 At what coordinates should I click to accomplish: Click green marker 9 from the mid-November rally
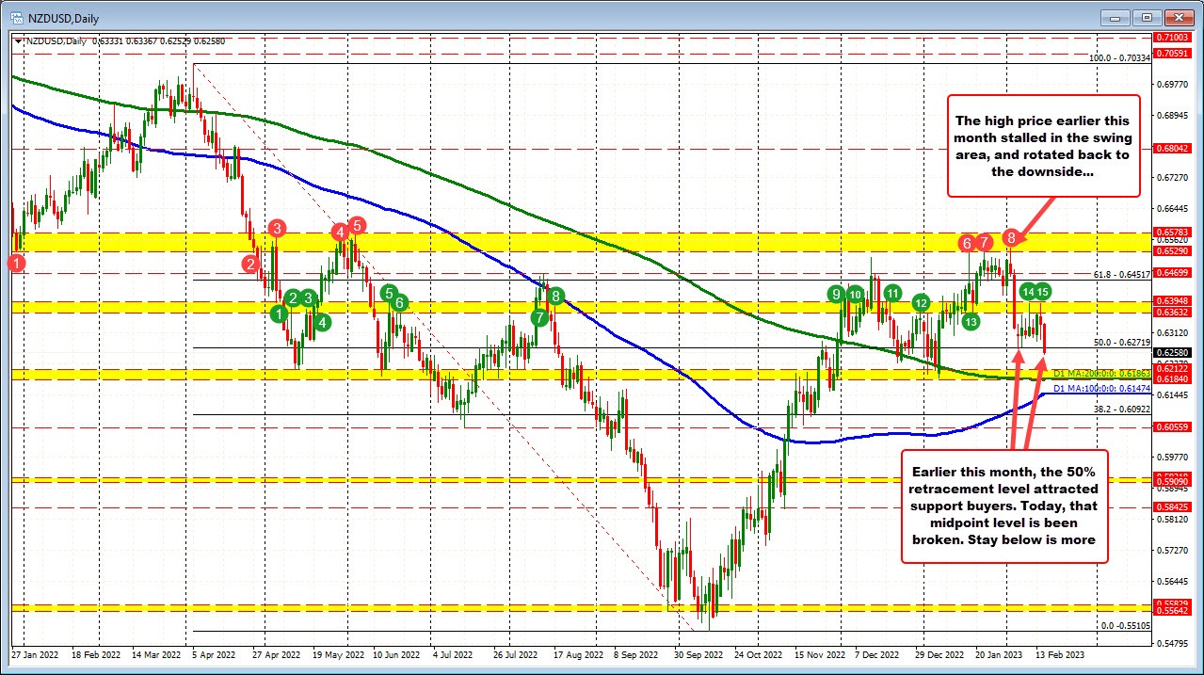836,296
